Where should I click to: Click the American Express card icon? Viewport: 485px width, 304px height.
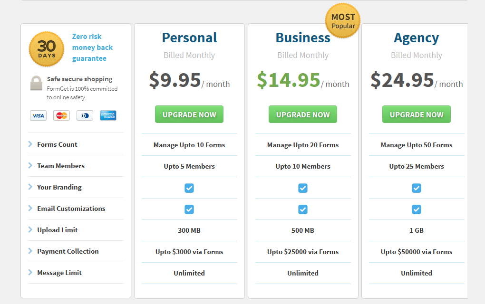point(108,115)
